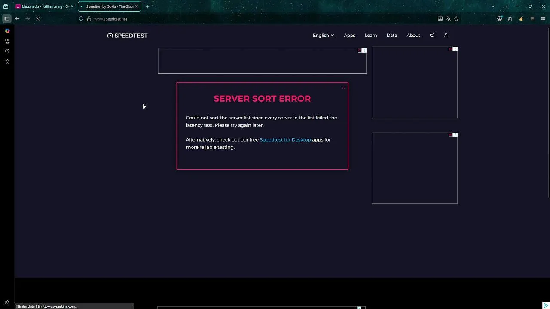Open options on the top banner ad

coord(364,51)
